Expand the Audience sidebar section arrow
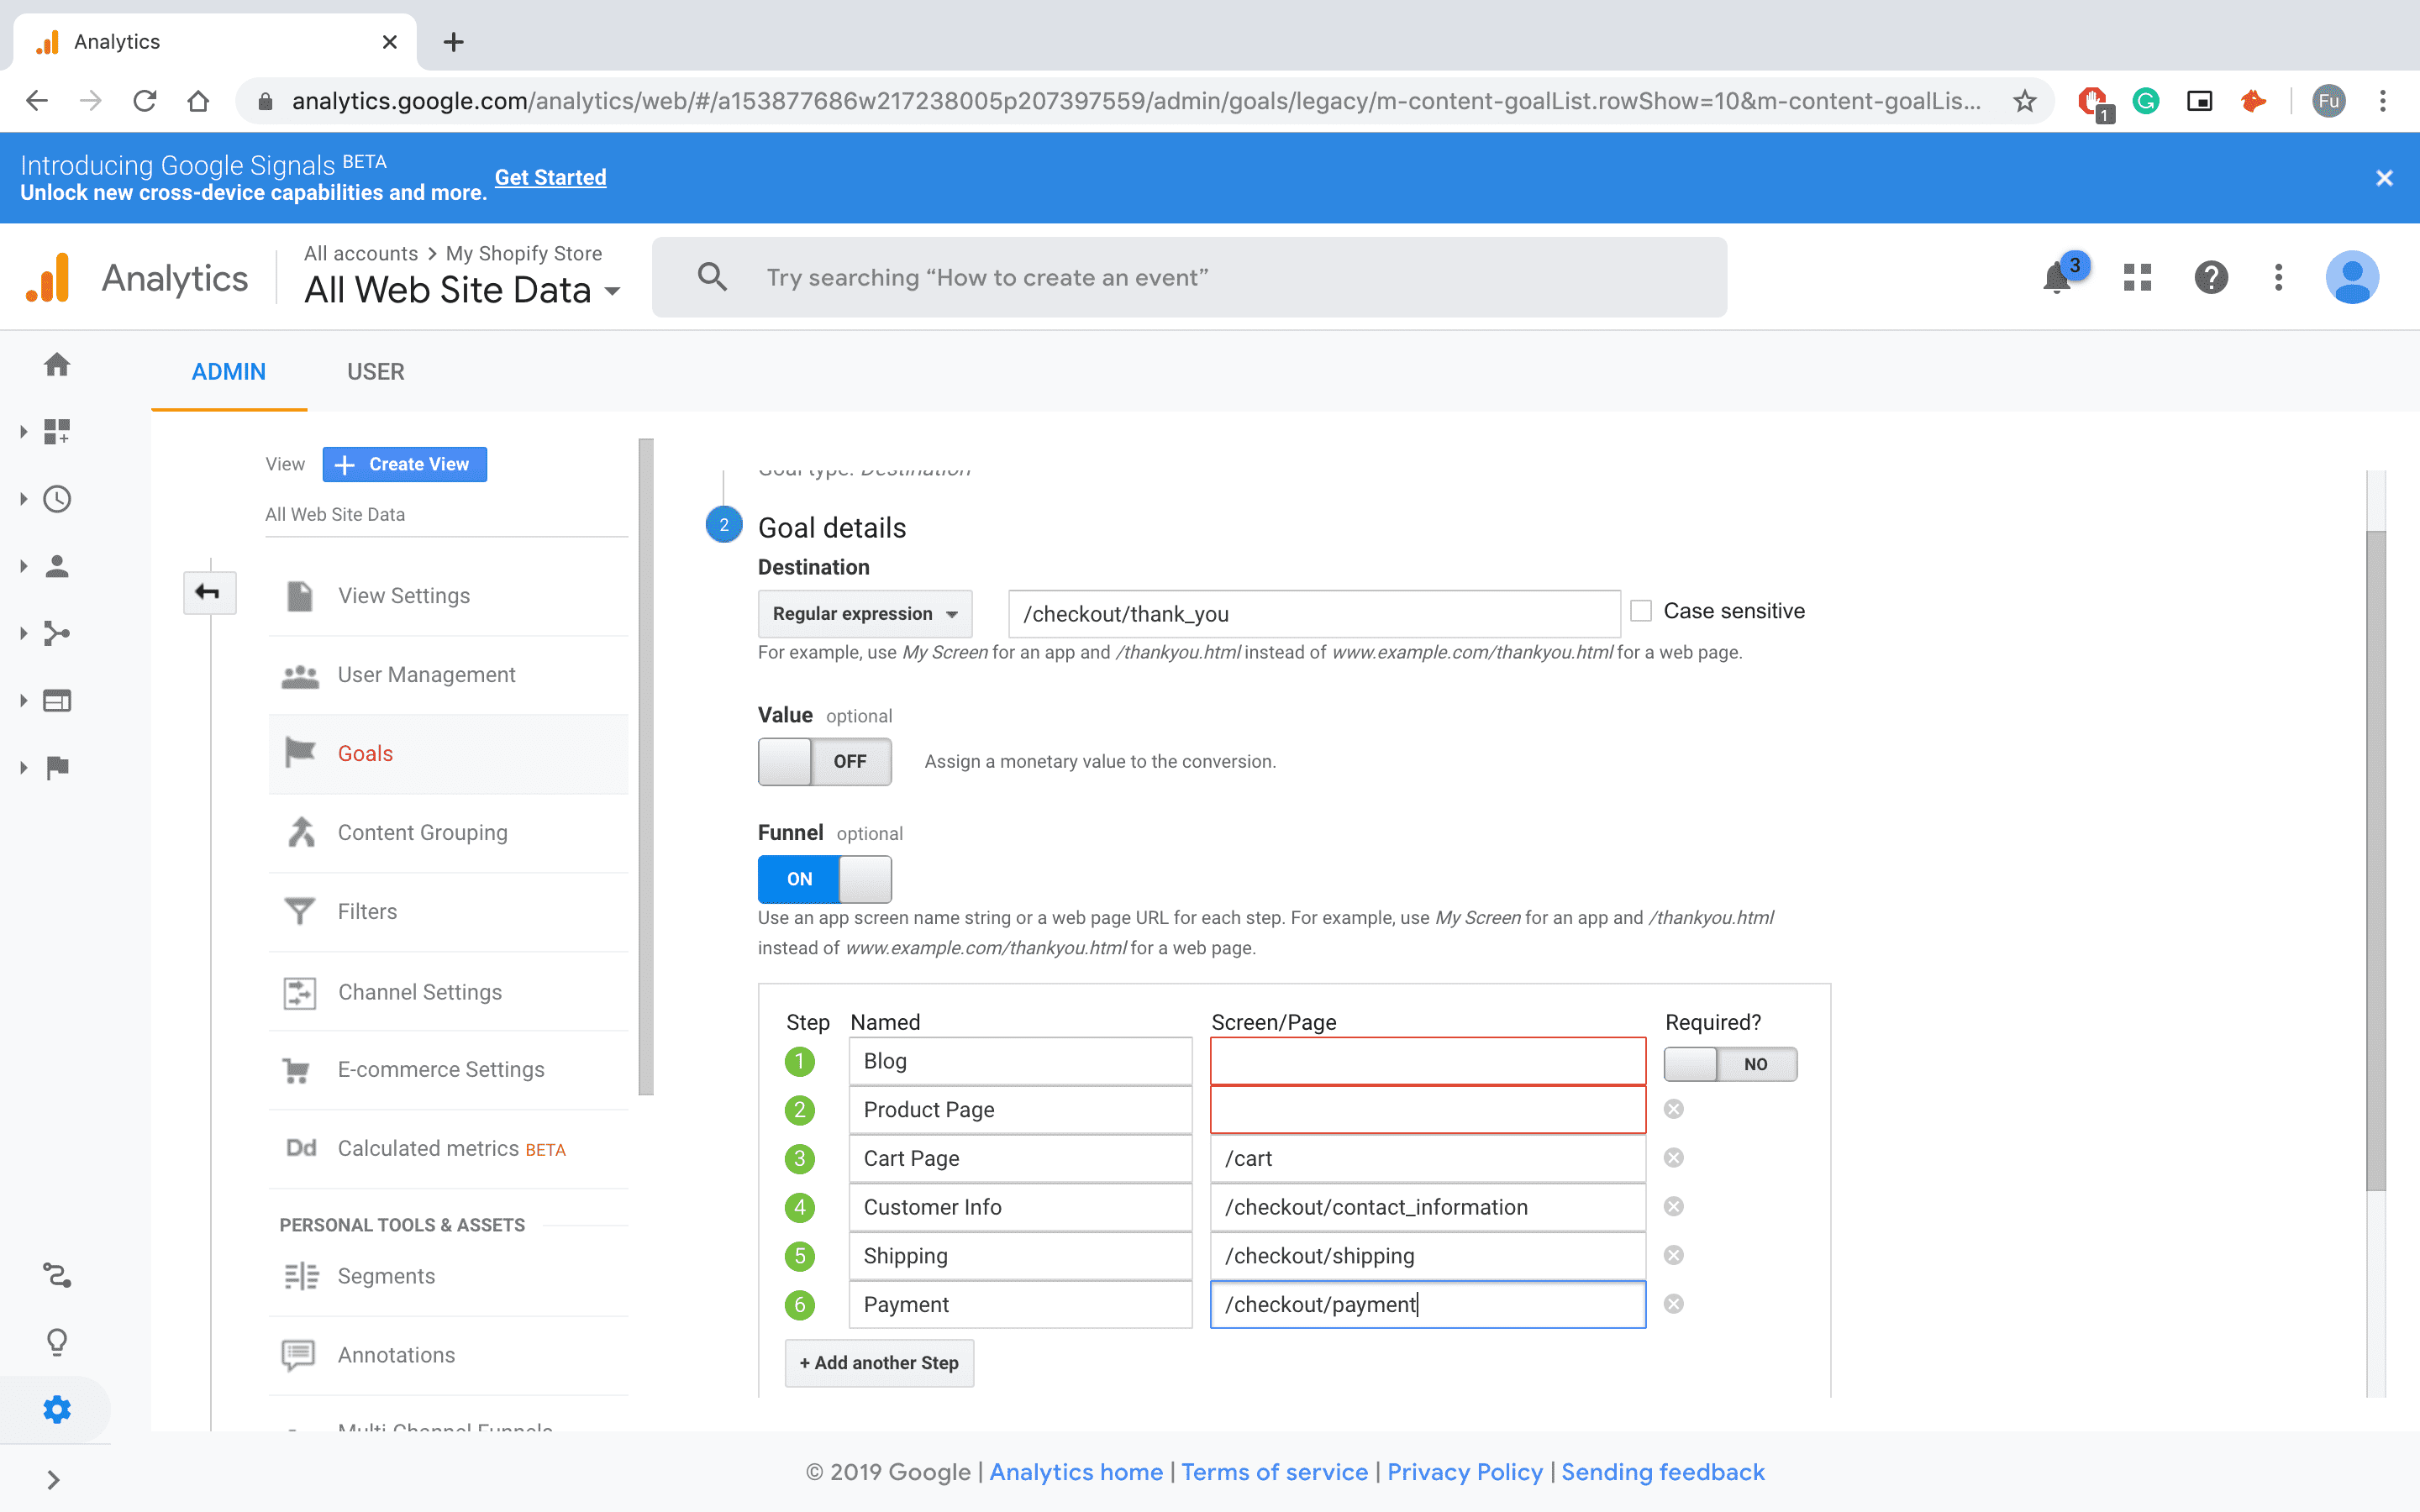The image size is (2420, 1512). (23, 566)
